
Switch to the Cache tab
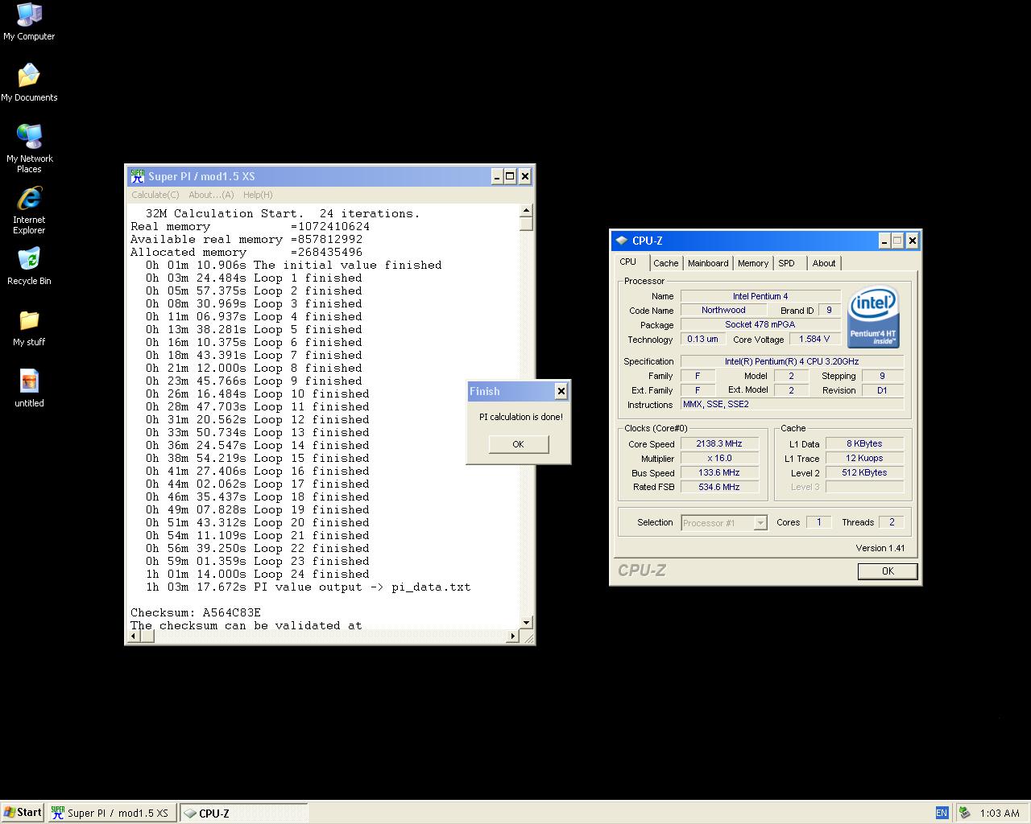coord(666,263)
